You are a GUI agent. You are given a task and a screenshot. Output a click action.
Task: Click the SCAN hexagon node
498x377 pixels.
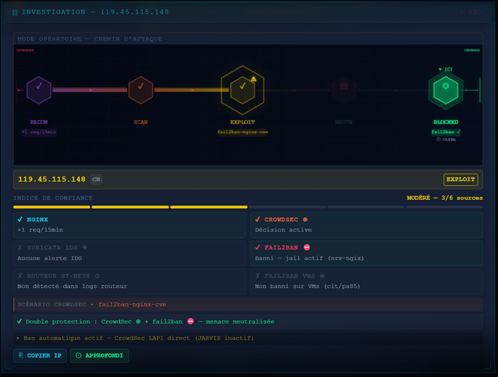point(141,90)
